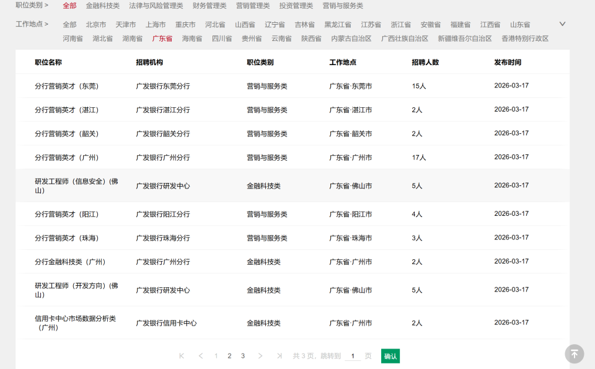Click the 确认 confirm button
This screenshot has height=369, width=595.
tap(391, 356)
